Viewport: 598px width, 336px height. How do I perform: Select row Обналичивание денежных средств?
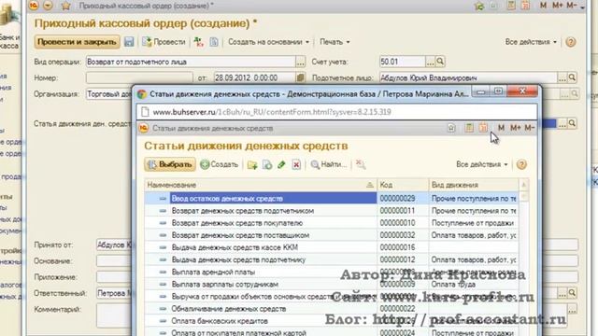(x=332, y=309)
